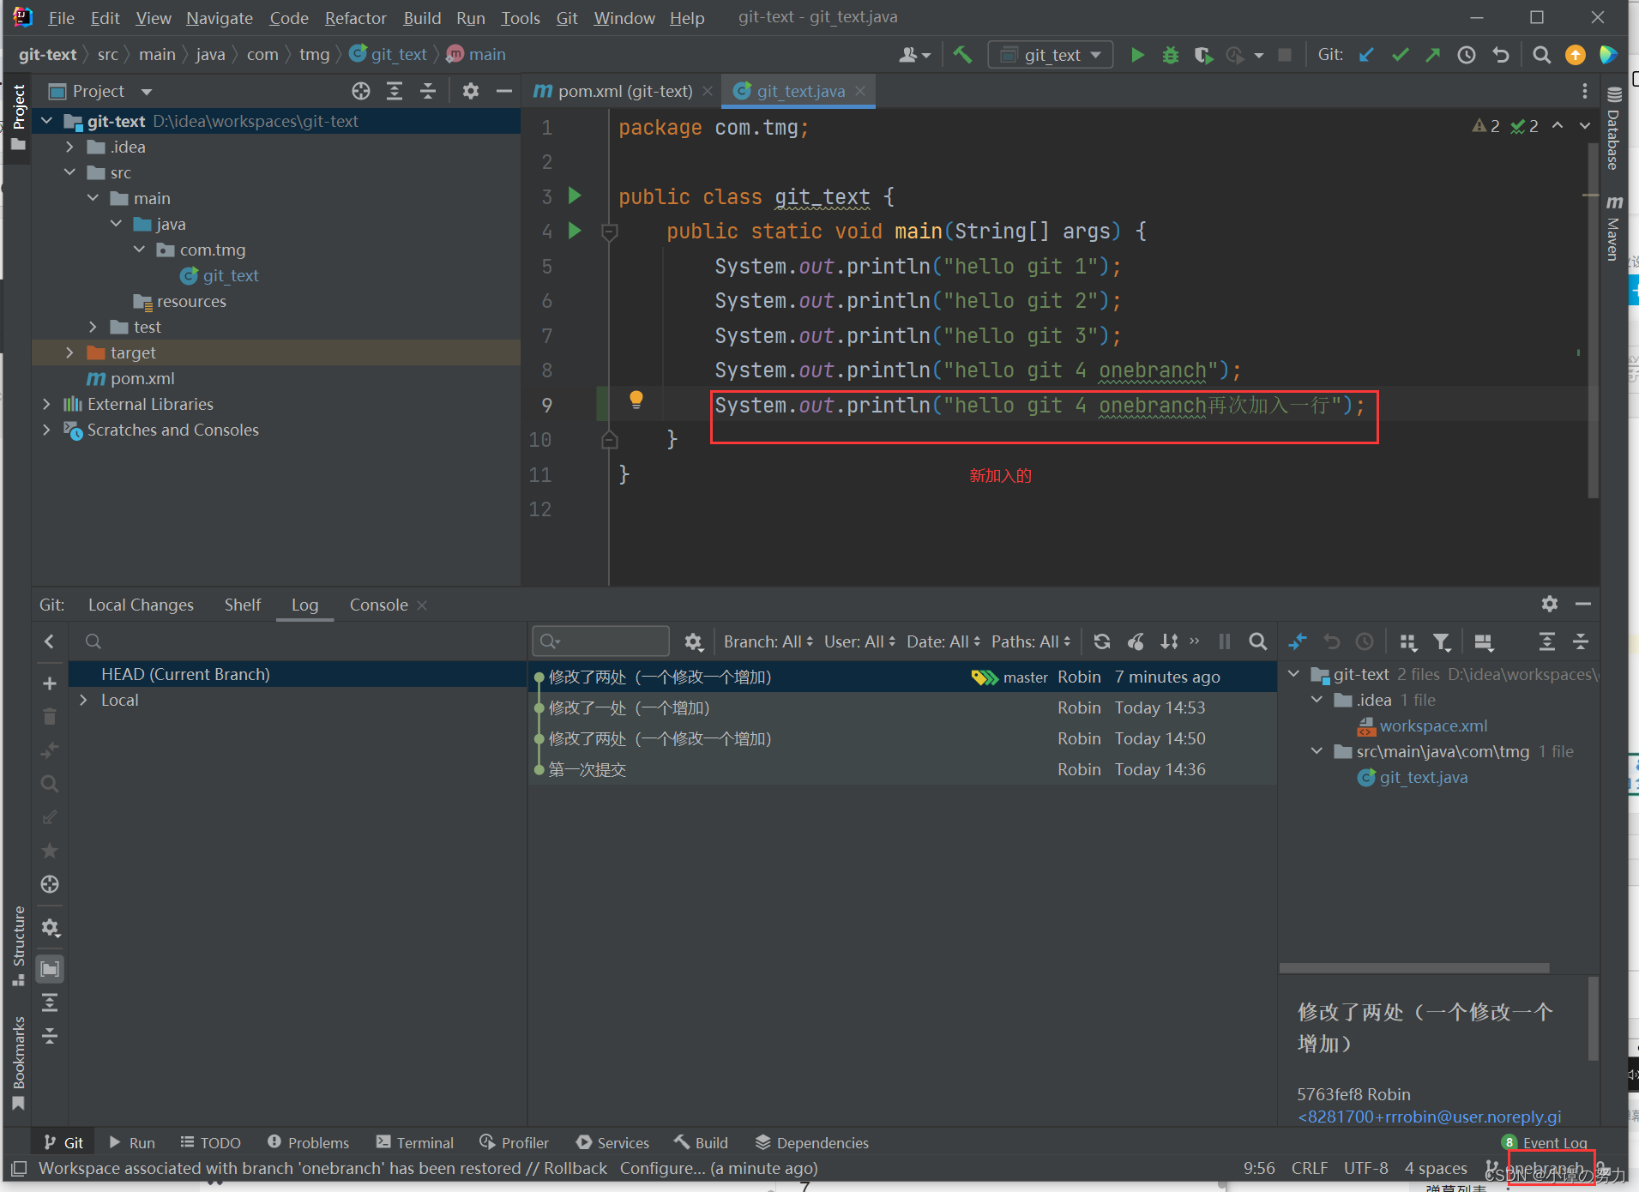
Task: Open Project panel gear options
Action: coord(470,91)
